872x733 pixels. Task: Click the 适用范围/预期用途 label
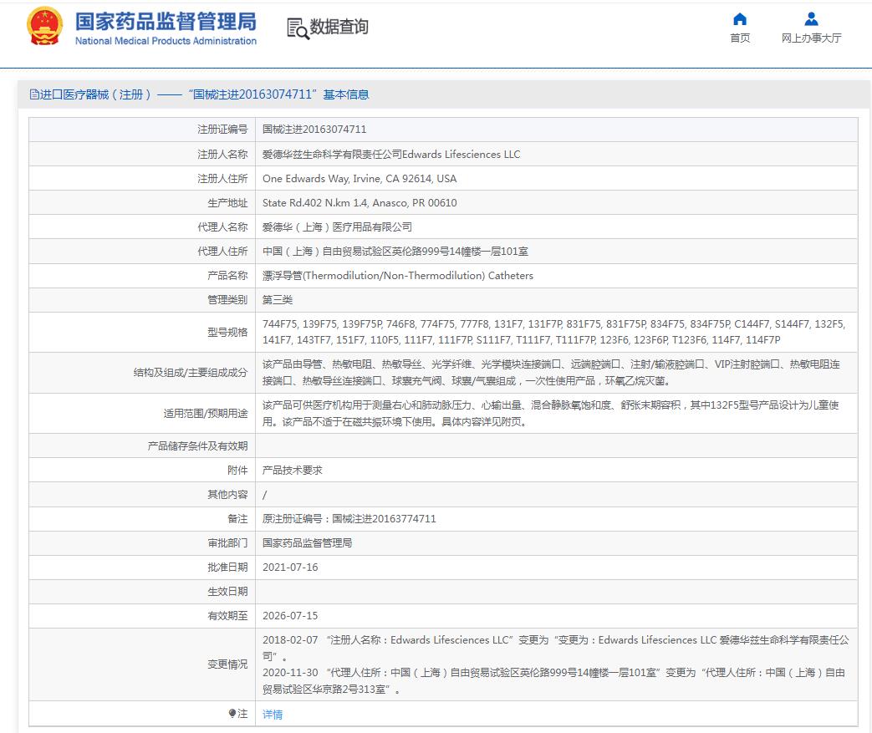tap(205, 413)
